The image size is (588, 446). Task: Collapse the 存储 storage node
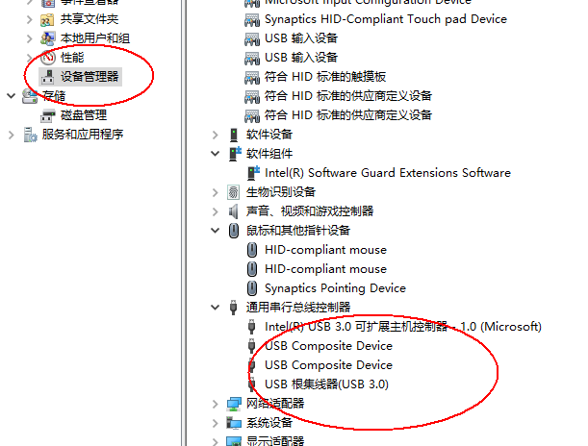click(x=12, y=96)
